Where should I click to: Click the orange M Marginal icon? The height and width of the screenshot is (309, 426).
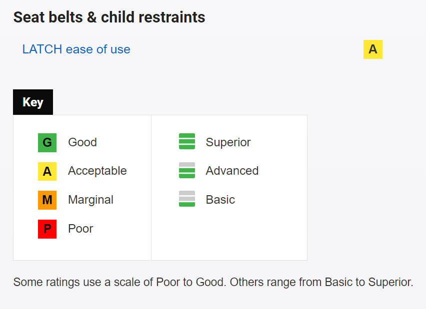tap(47, 200)
